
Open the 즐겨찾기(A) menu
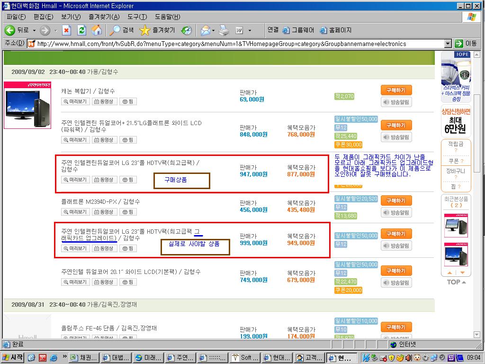pos(104,17)
